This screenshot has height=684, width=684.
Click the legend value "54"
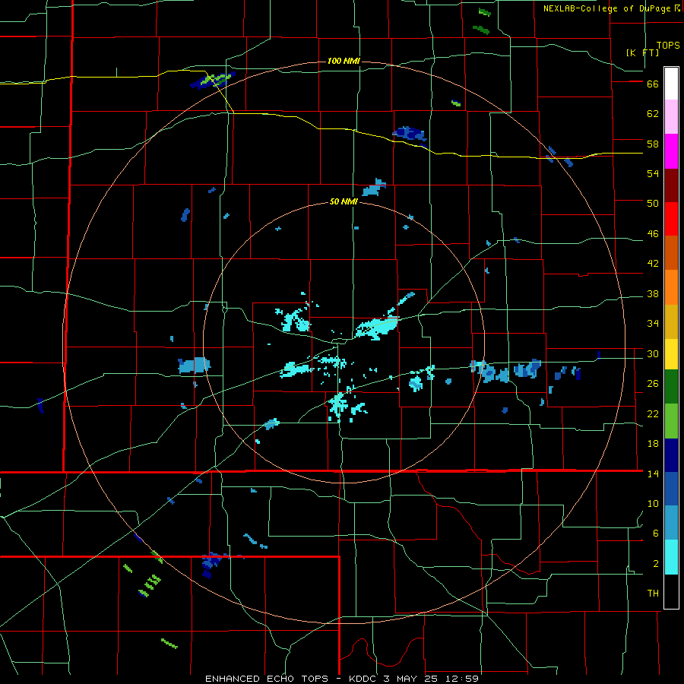(653, 173)
